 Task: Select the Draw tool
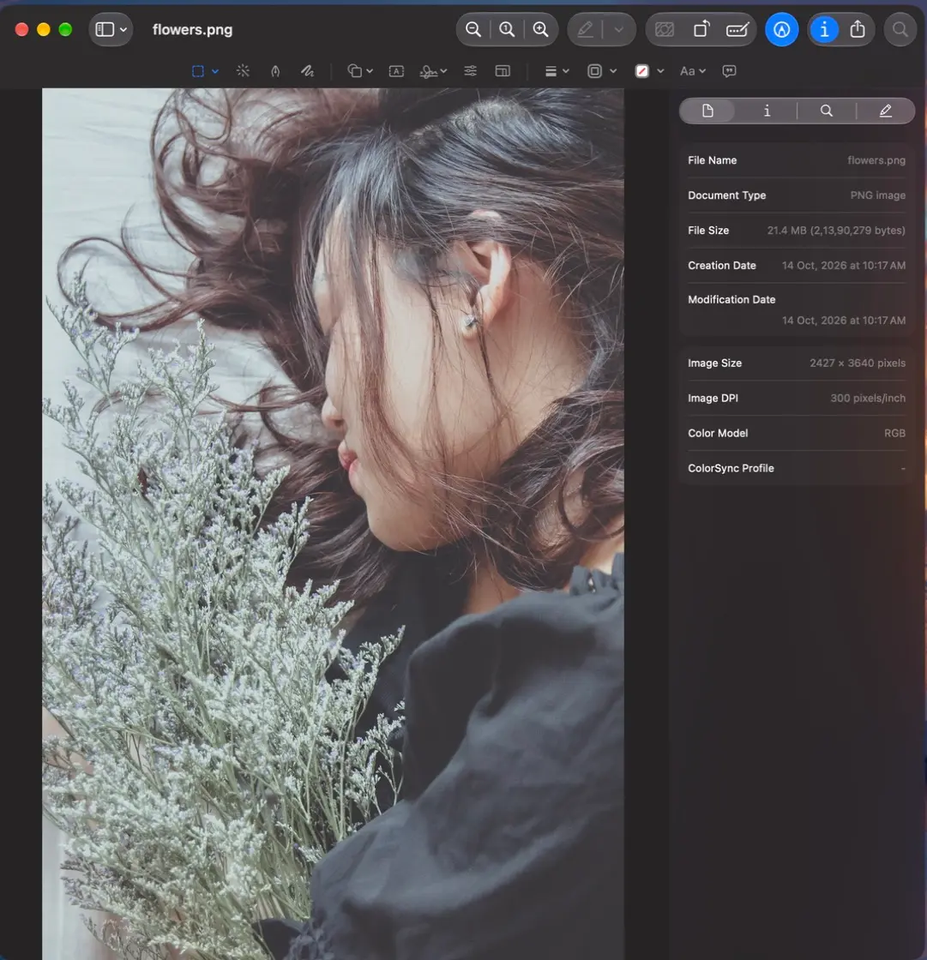pos(308,71)
